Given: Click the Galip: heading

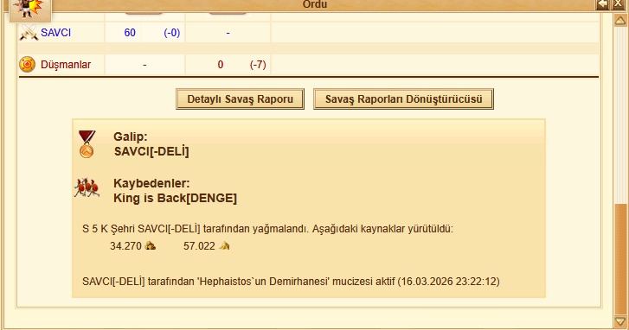Looking at the screenshot, I should 131,136.
